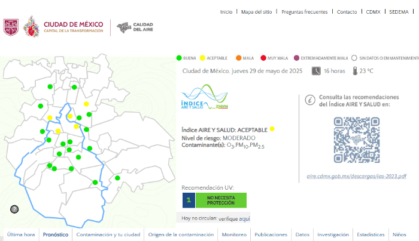Click the No necesita protección UV button
The width and height of the screenshot is (419, 241).
pos(220,200)
